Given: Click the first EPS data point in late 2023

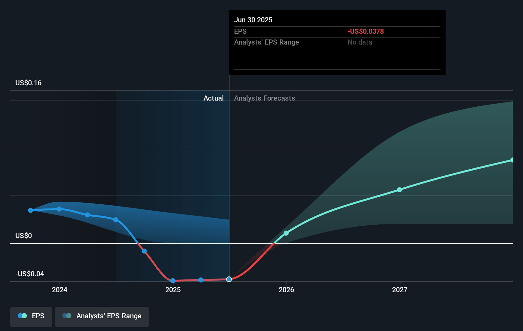Looking at the screenshot, I should [31, 210].
